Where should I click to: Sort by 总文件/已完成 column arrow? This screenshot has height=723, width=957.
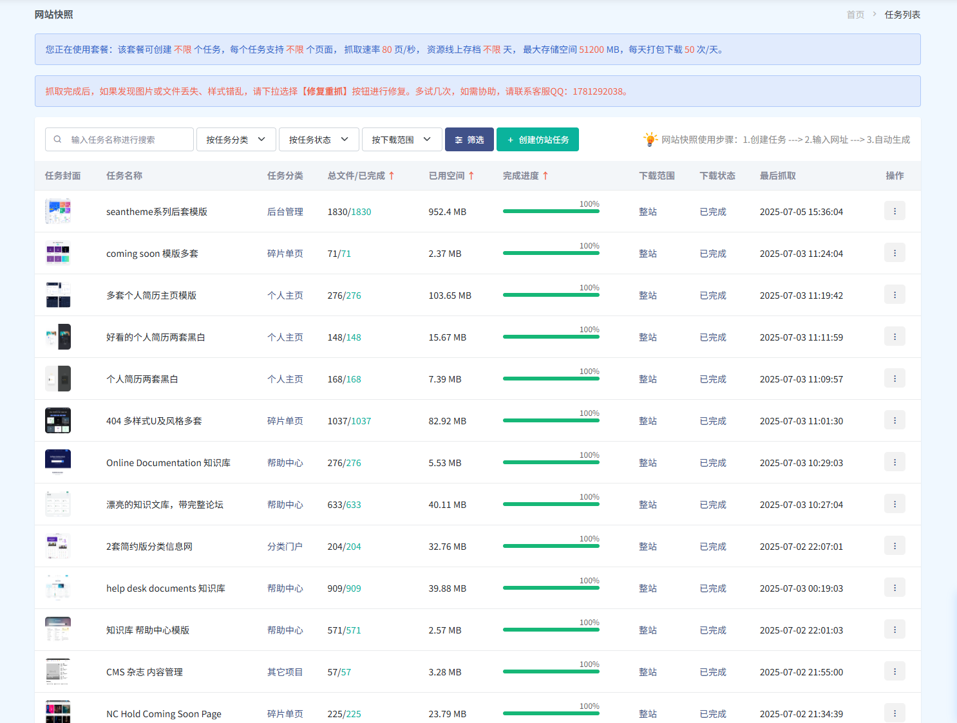pyautogui.click(x=392, y=176)
